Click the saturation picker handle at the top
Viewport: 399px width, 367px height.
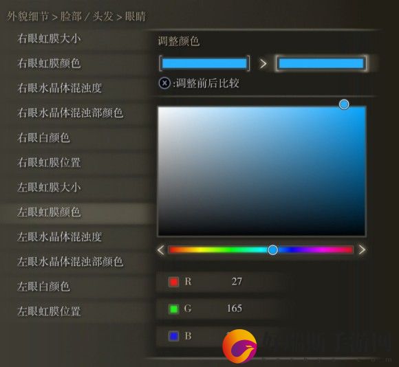point(344,104)
